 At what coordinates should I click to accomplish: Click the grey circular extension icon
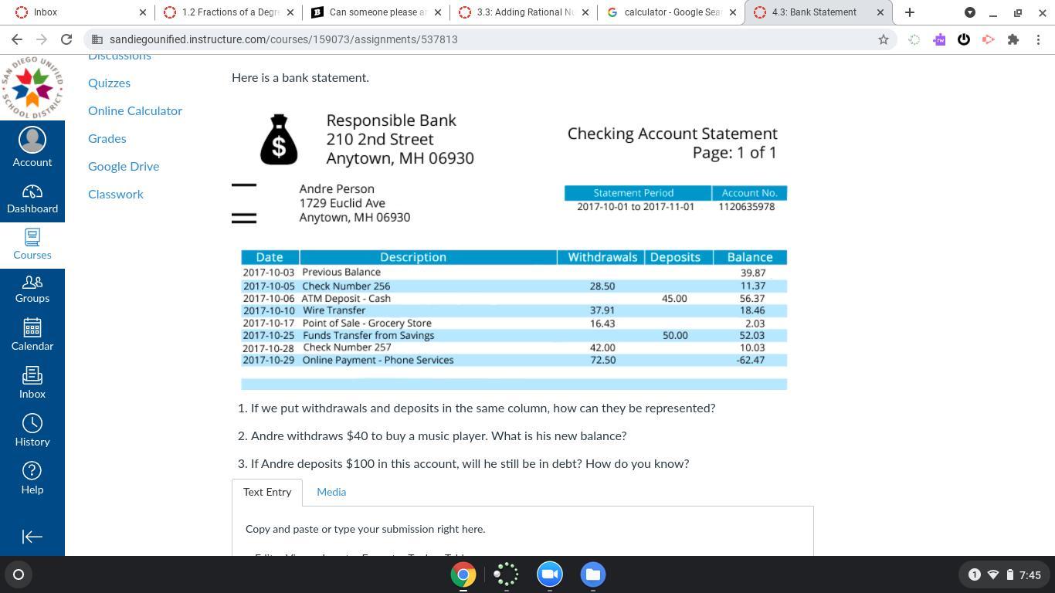point(914,39)
